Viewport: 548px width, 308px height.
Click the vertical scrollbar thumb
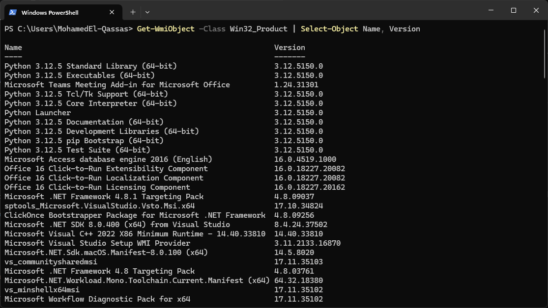tap(545, 54)
